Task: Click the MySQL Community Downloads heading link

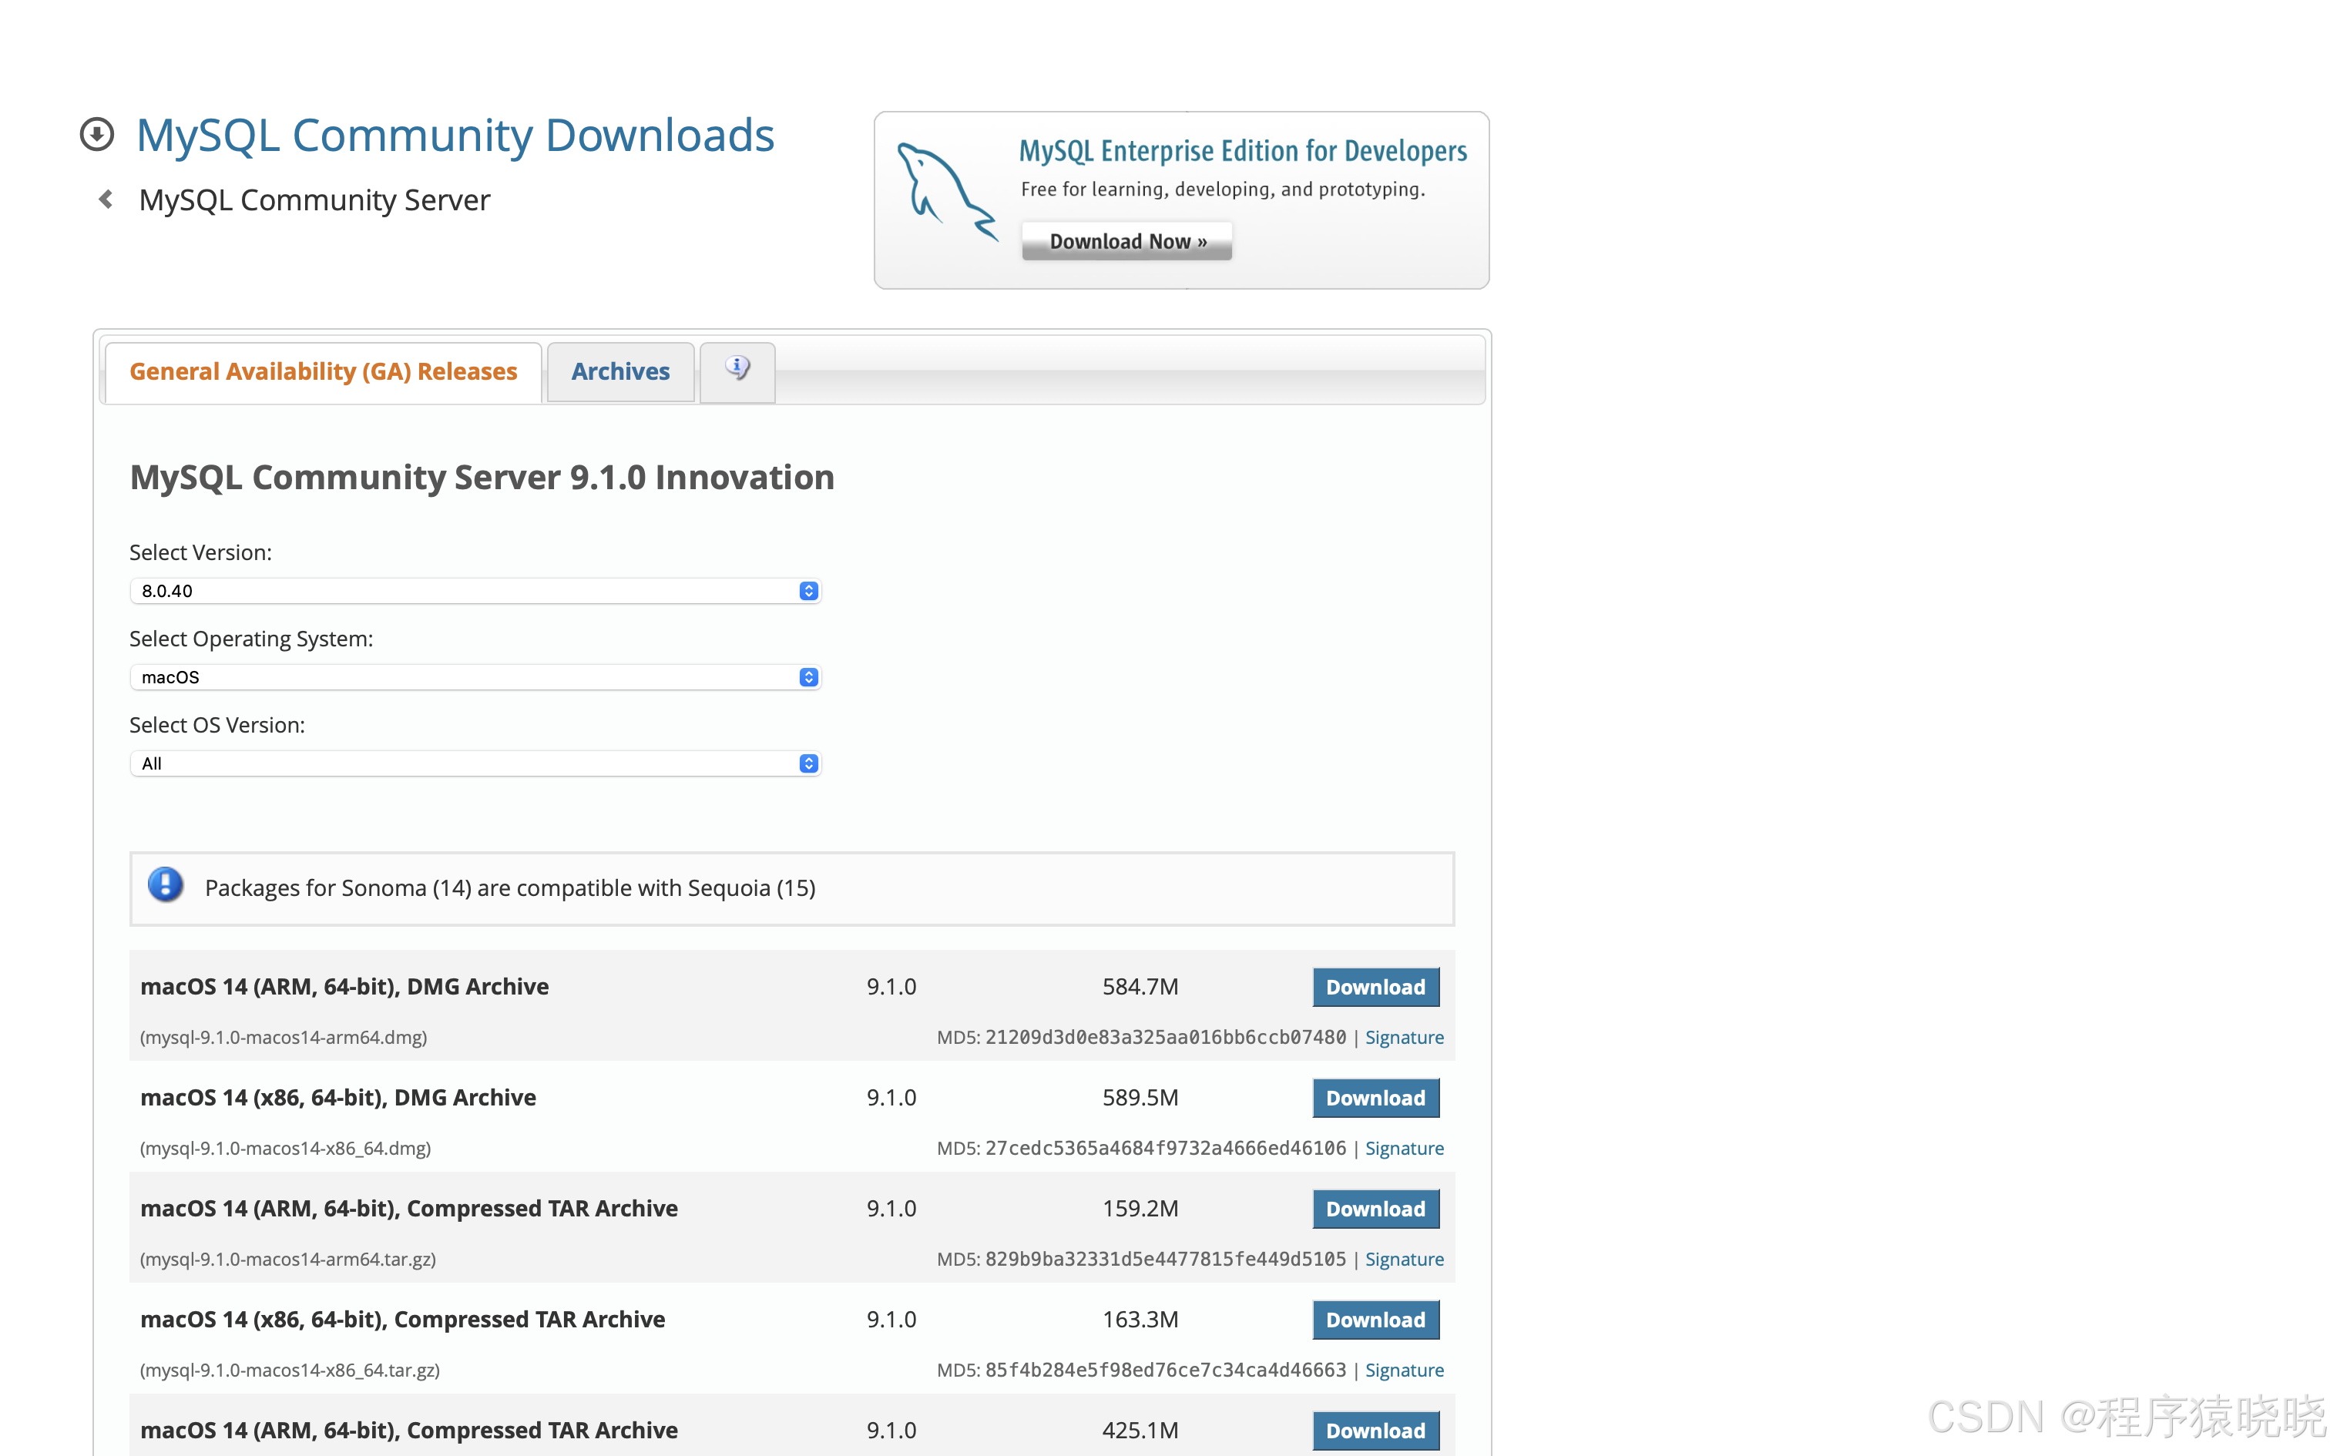Action: click(455, 135)
